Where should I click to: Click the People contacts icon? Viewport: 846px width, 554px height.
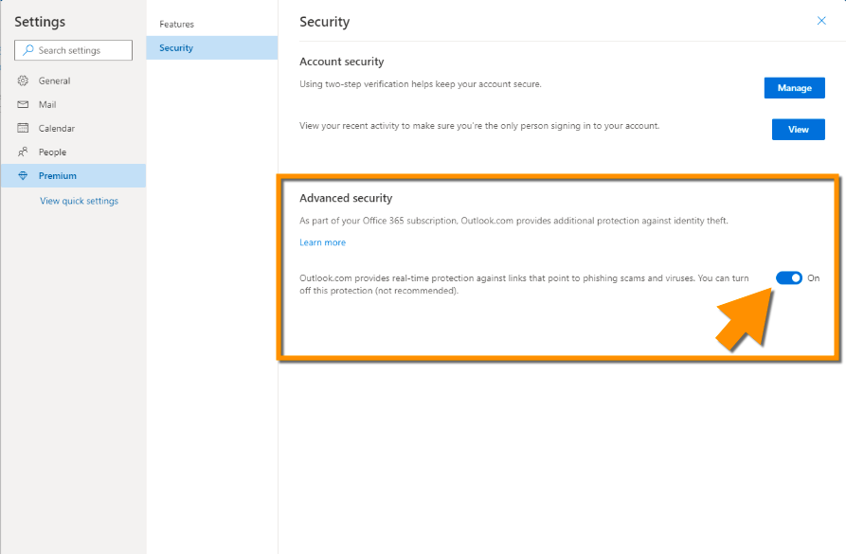click(x=24, y=152)
